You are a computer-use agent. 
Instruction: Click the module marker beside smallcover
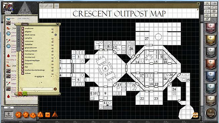53,29
